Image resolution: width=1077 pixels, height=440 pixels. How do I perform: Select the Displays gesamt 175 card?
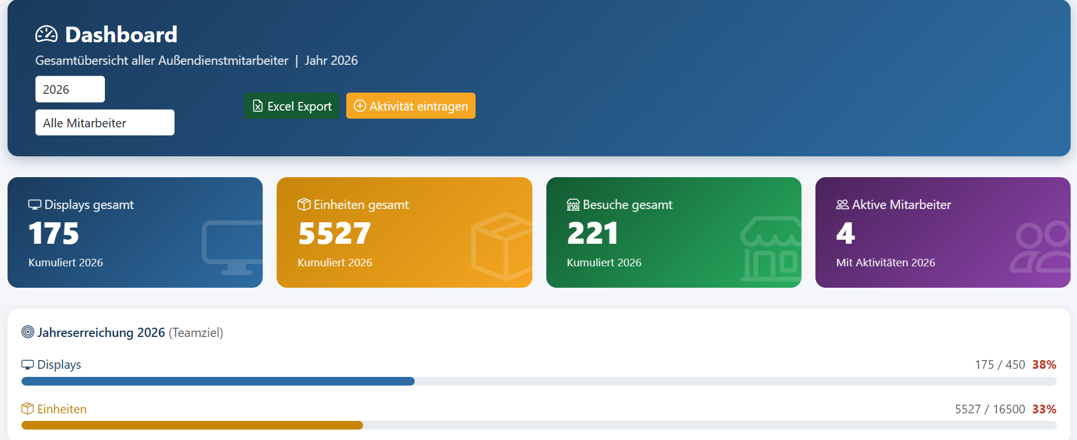pyautogui.click(x=135, y=232)
